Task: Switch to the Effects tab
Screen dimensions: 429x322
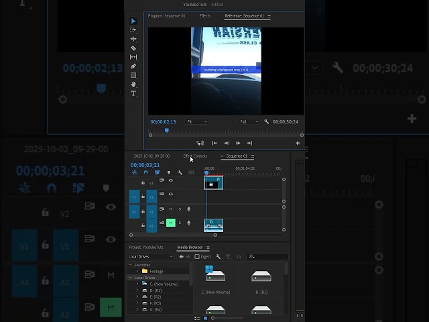Action: click(205, 16)
